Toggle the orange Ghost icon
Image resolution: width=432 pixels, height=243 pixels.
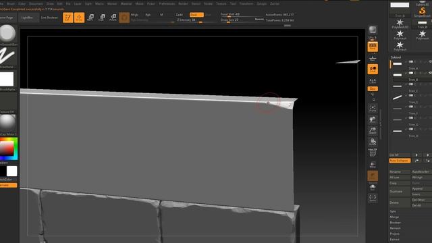point(373,175)
